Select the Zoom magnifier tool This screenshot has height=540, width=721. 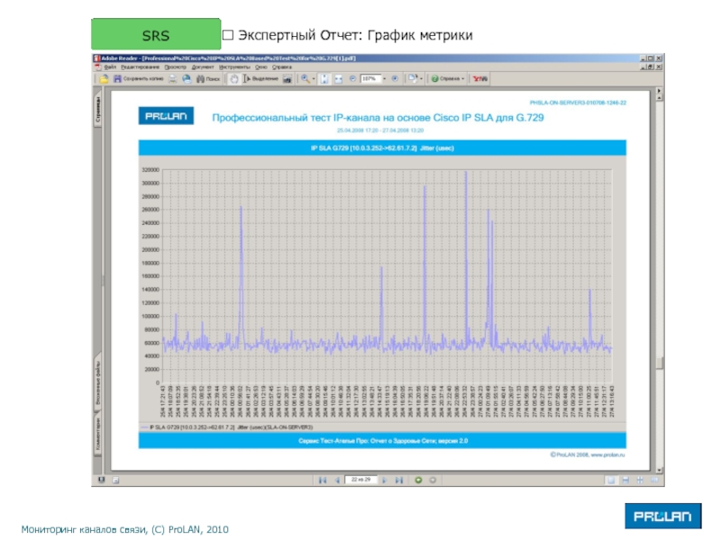click(x=306, y=79)
